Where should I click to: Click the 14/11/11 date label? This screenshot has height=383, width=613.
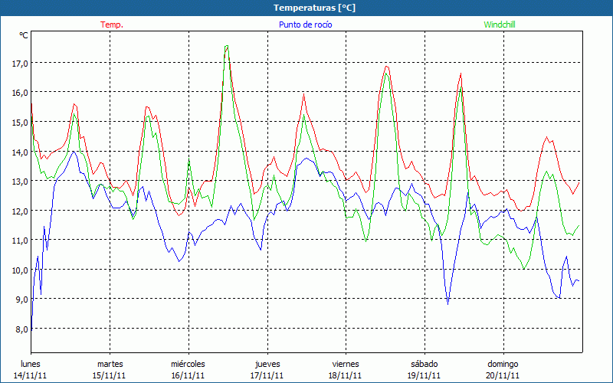point(31,375)
